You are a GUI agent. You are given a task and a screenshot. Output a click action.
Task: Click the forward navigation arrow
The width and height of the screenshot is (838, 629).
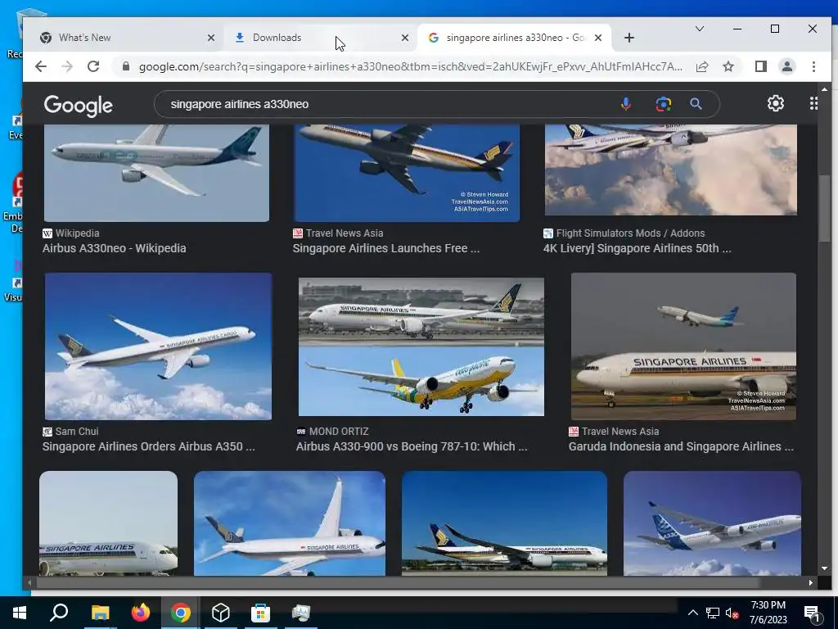(x=67, y=66)
